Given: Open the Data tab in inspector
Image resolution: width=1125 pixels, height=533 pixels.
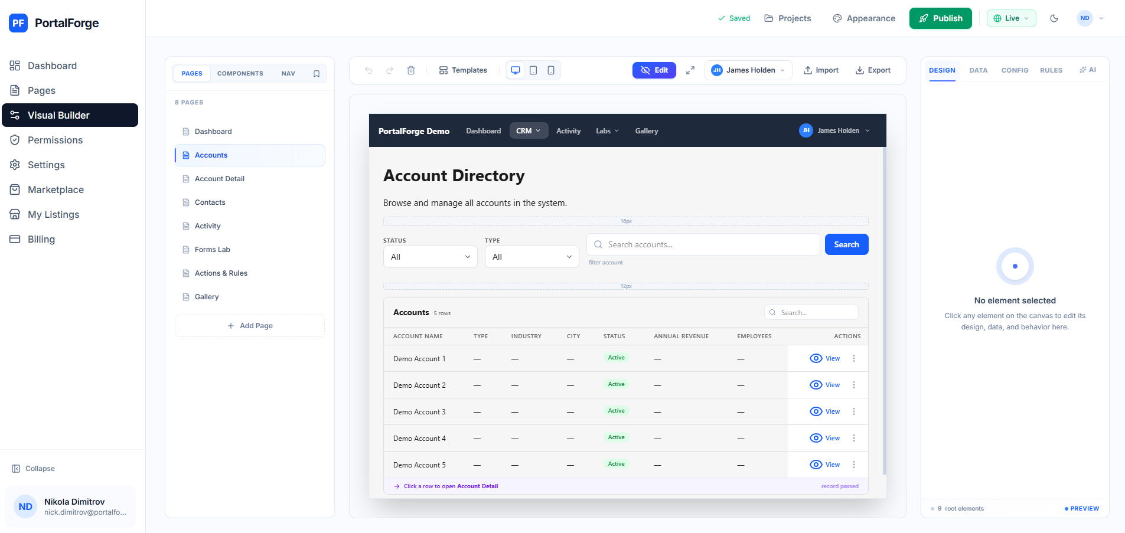Looking at the screenshot, I should coord(978,70).
